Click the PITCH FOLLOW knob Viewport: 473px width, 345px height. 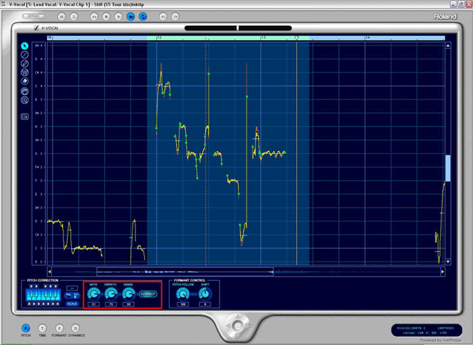[183, 294]
